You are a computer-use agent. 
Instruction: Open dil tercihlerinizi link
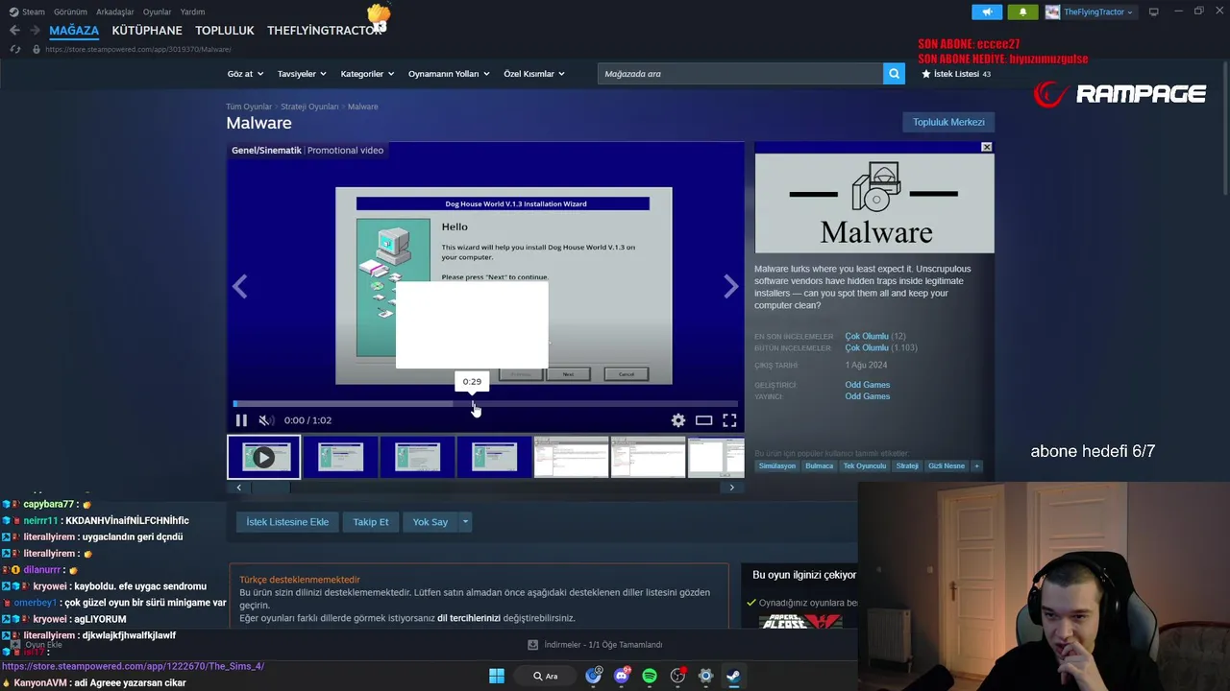tap(469, 618)
